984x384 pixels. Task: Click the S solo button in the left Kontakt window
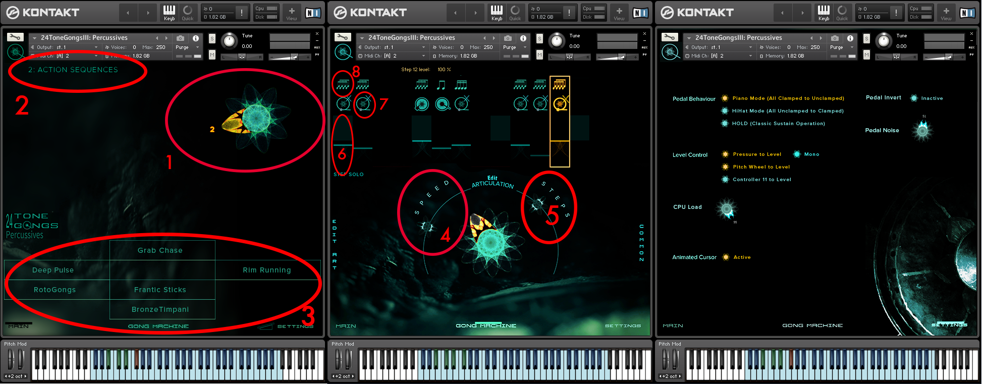212,39
